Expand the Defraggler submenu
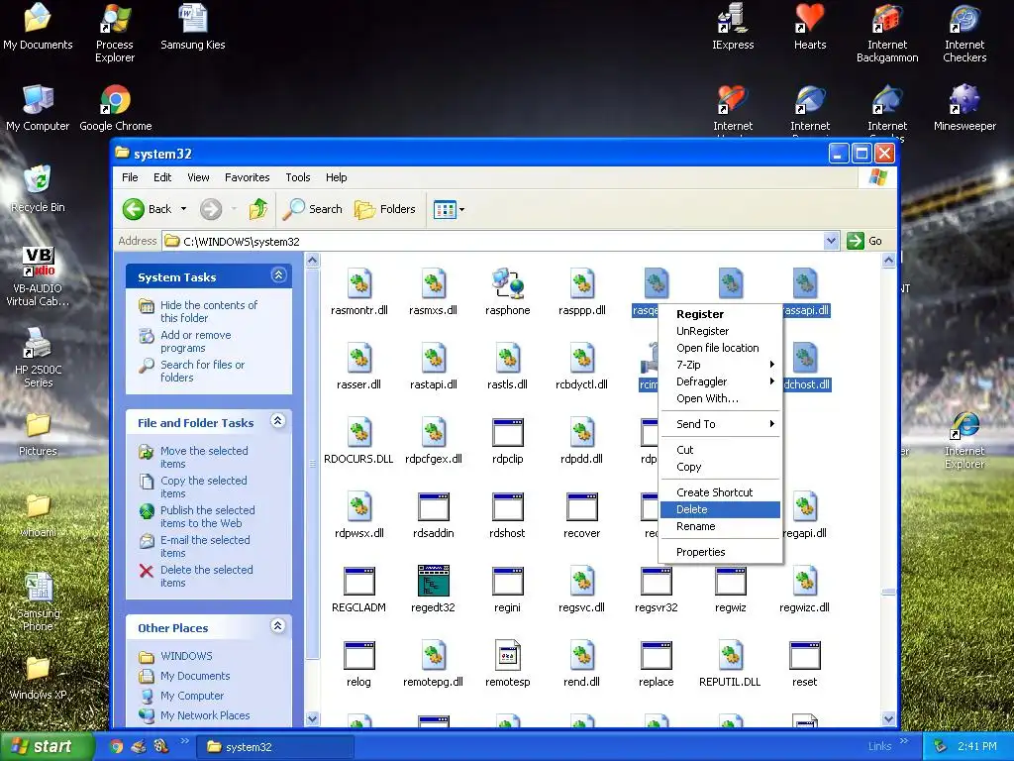The image size is (1014, 761). point(719,381)
